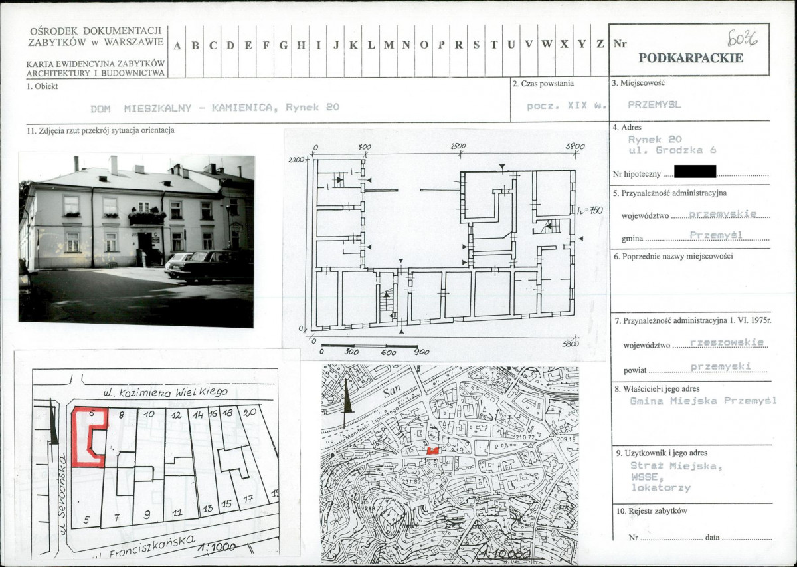Click the ul. Kazimierza Wielkiego street label
This screenshot has height=567, width=797.
[x=166, y=392]
